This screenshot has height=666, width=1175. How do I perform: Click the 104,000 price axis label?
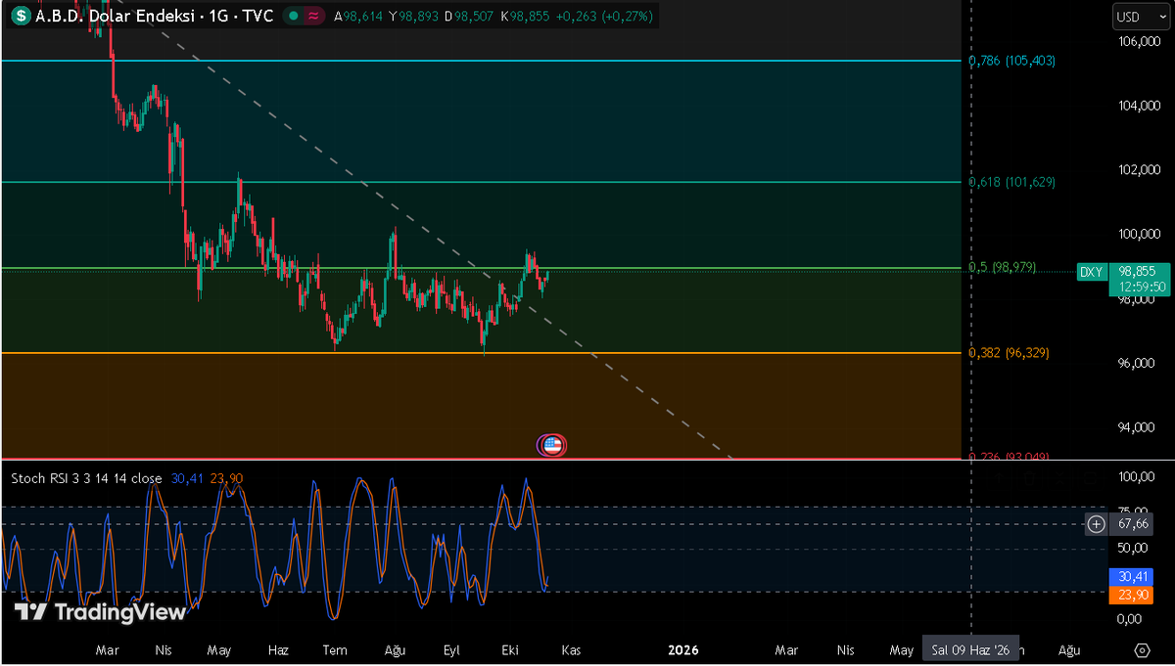point(1139,106)
